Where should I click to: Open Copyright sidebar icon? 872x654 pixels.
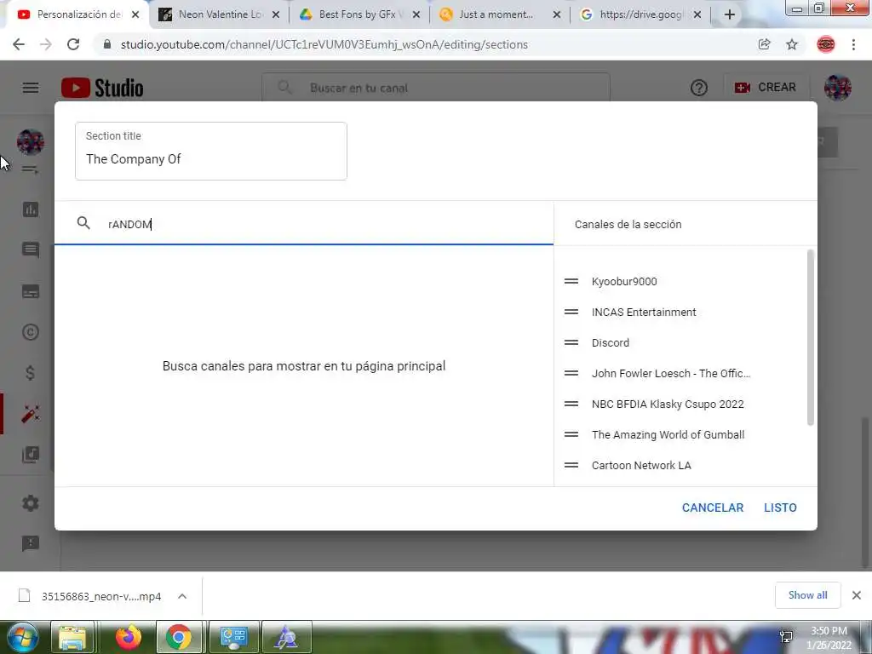(x=31, y=332)
